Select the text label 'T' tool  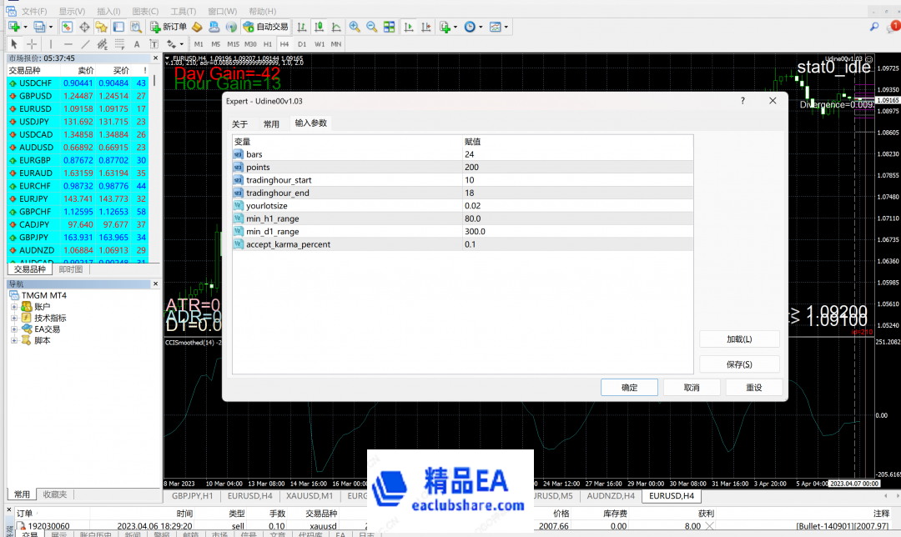154,44
